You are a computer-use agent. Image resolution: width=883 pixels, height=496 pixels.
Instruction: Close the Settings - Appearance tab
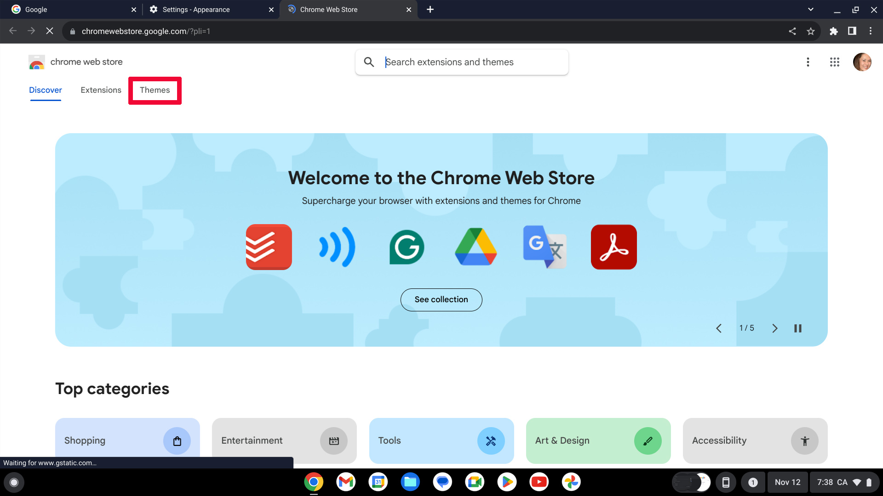click(x=271, y=9)
